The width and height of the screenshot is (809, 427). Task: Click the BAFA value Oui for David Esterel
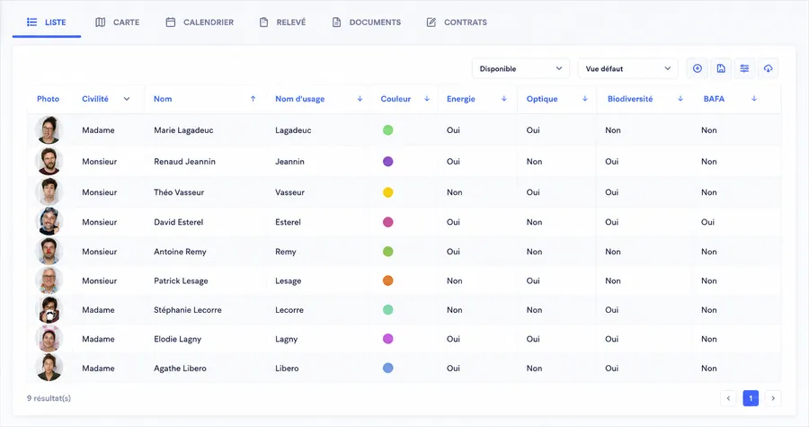[x=707, y=222]
